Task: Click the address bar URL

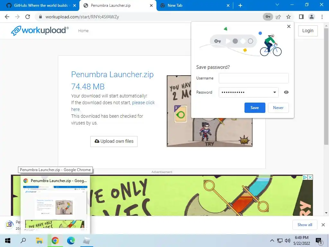Action: pos(82,17)
